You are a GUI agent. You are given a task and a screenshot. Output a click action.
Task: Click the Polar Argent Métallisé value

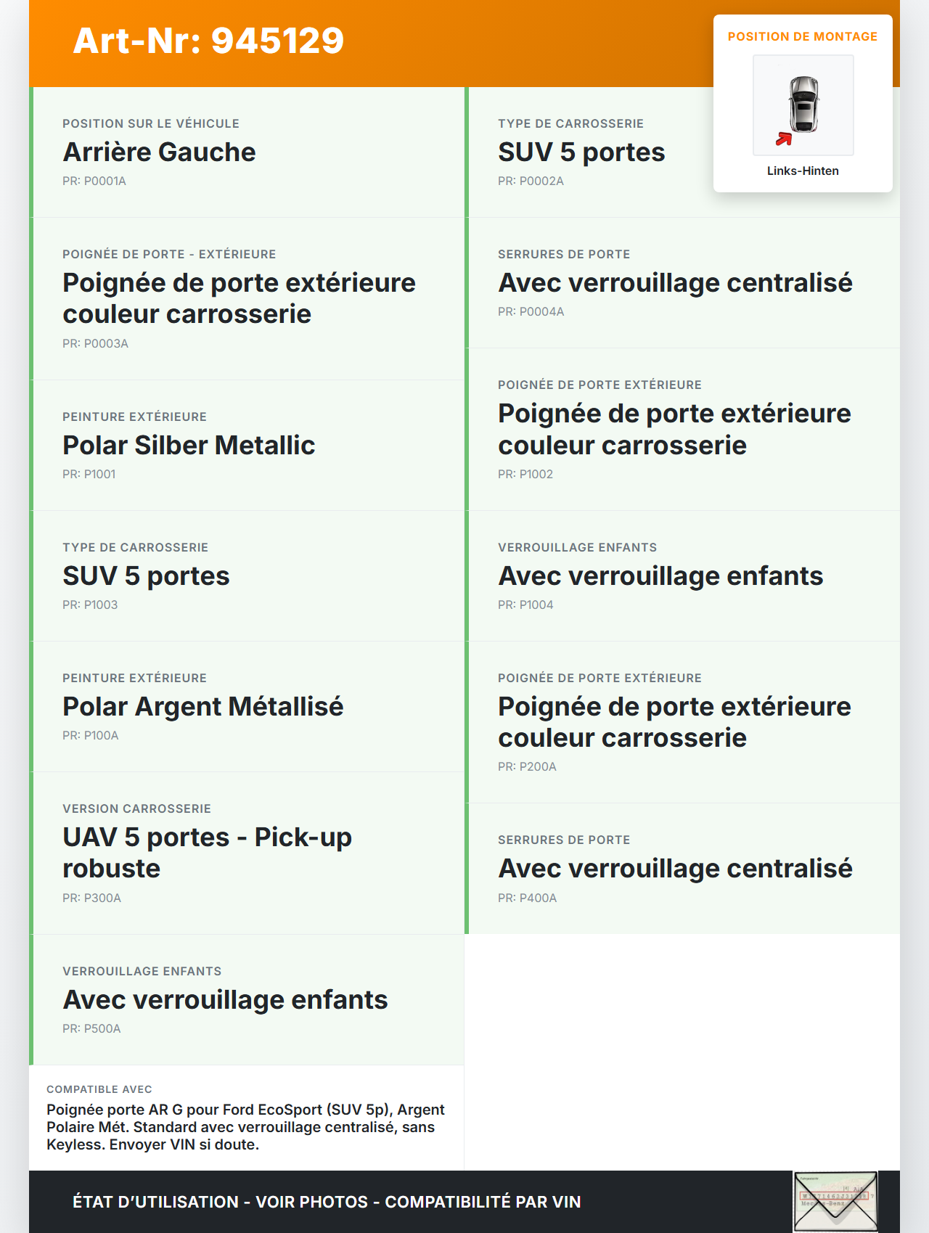tap(203, 706)
